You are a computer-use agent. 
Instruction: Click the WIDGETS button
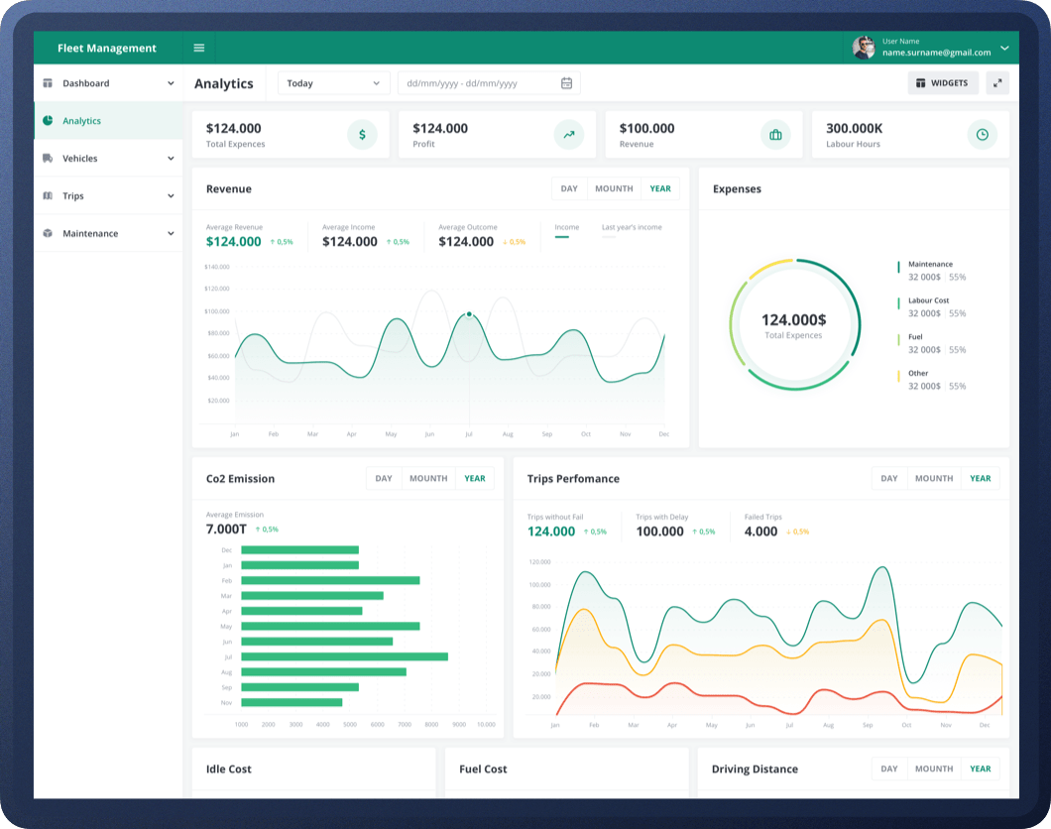click(x=942, y=82)
